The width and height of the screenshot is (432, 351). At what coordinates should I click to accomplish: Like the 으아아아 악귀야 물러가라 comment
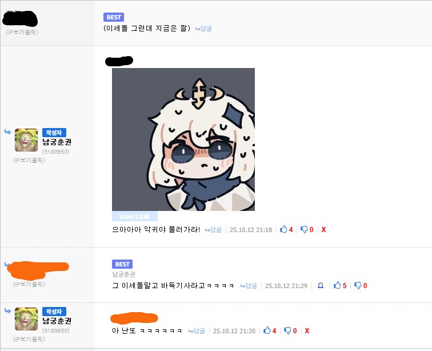tap(286, 229)
